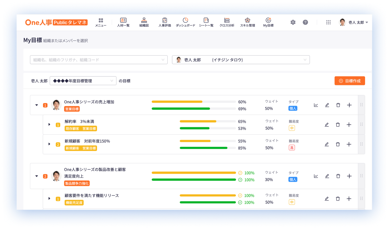This screenshot has width=389, height=229.
Task: Click the 個人 type badge on 売上増加 goal
Action: tap(293, 108)
